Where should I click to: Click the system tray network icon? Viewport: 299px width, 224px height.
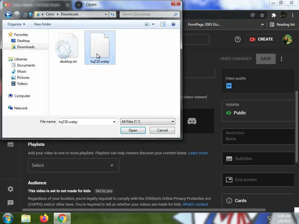point(270,218)
